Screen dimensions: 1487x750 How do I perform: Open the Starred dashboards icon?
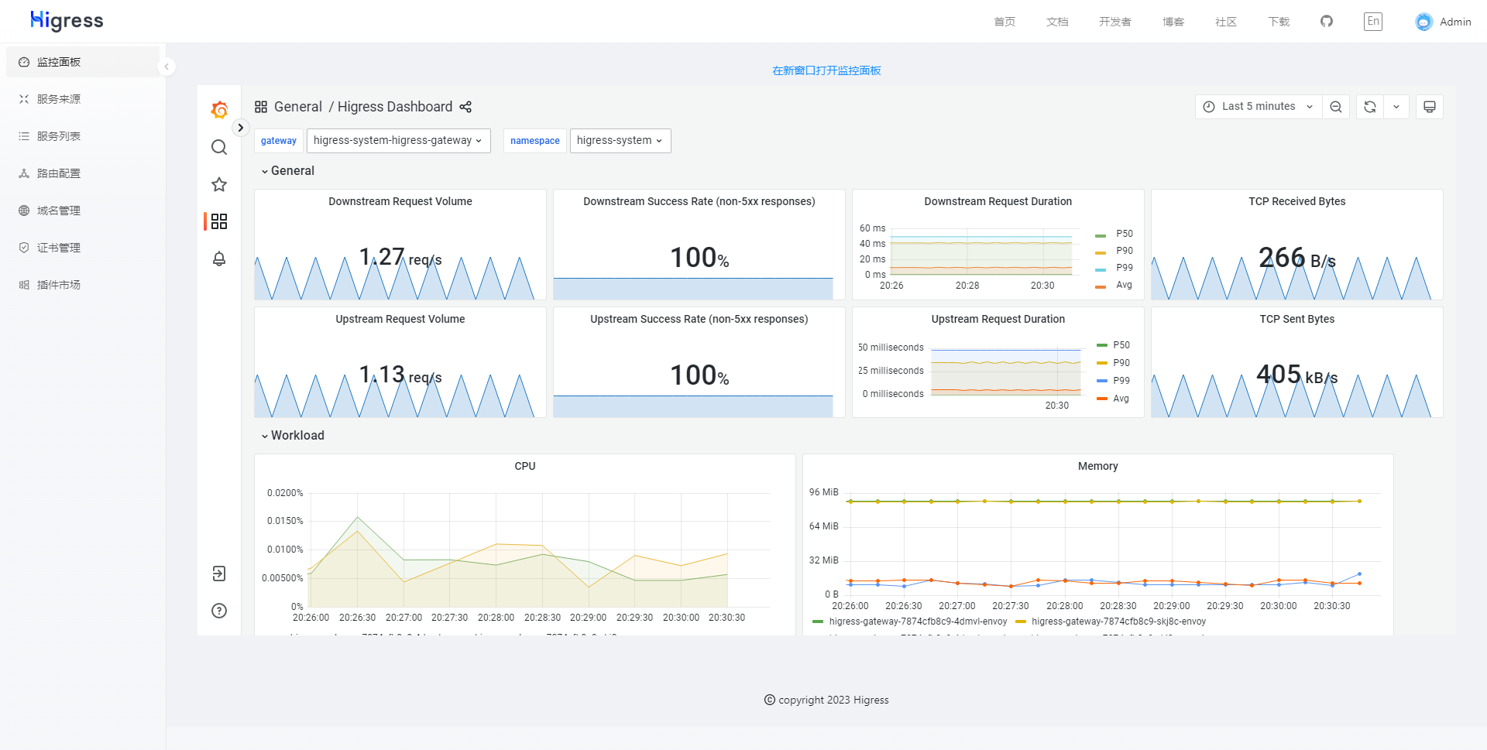click(x=219, y=184)
